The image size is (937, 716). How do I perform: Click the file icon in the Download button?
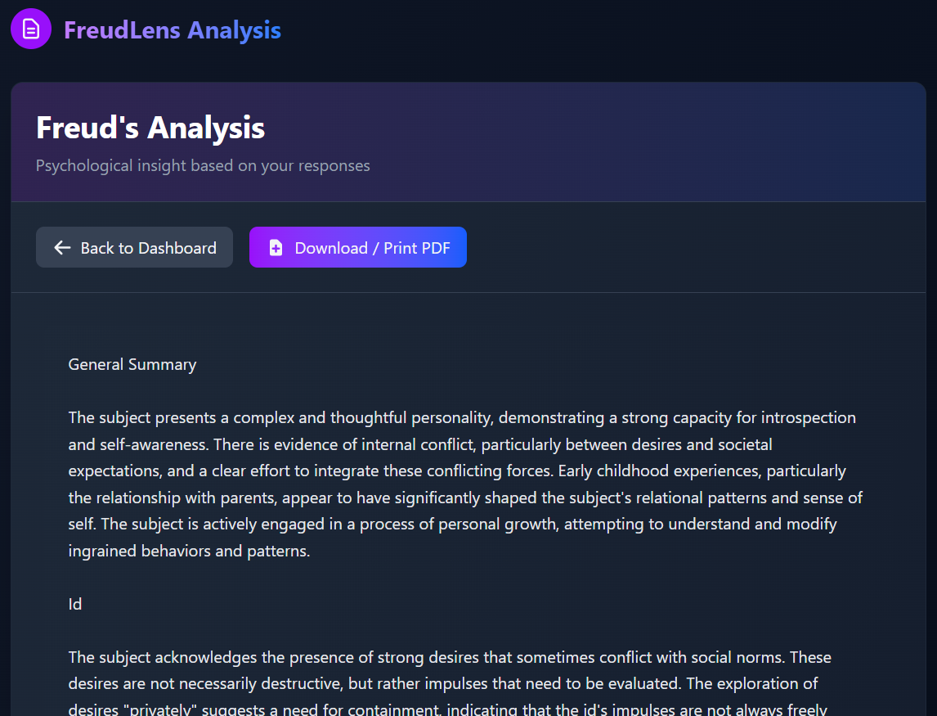(276, 248)
